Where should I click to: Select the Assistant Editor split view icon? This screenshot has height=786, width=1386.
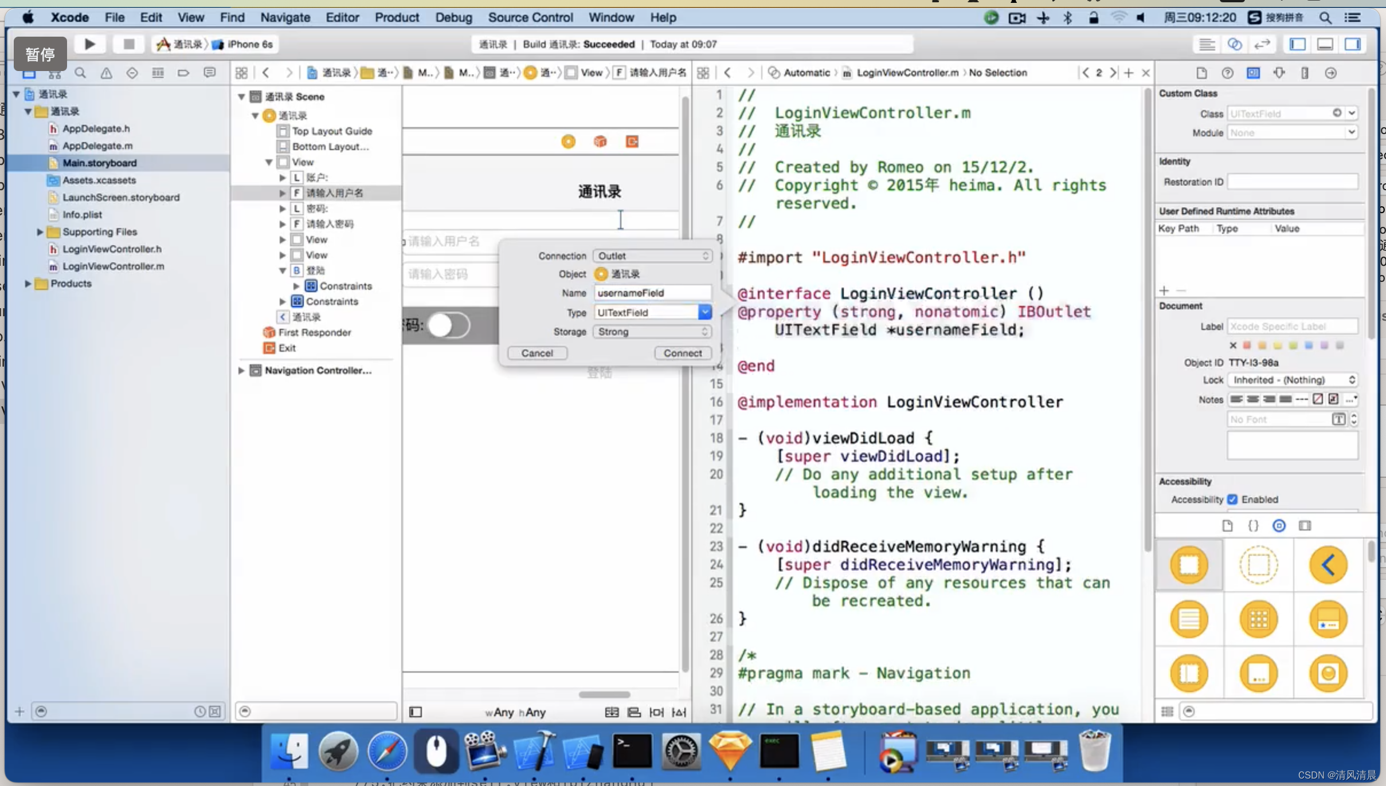1235,44
